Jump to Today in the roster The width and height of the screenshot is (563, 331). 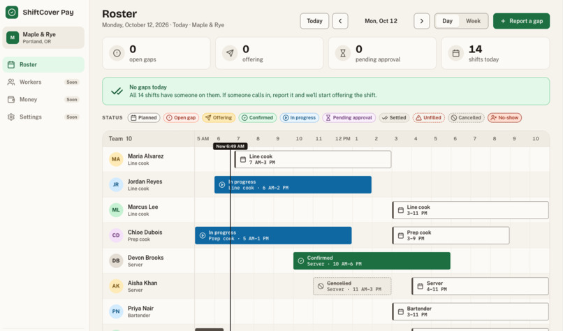pos(314,21)
